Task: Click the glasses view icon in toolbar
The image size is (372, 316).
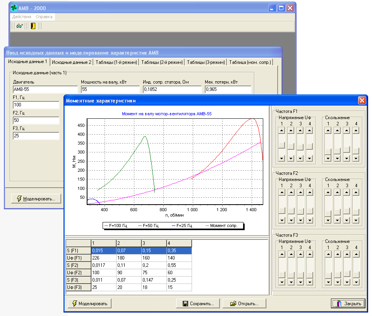Action: point(20,26)
